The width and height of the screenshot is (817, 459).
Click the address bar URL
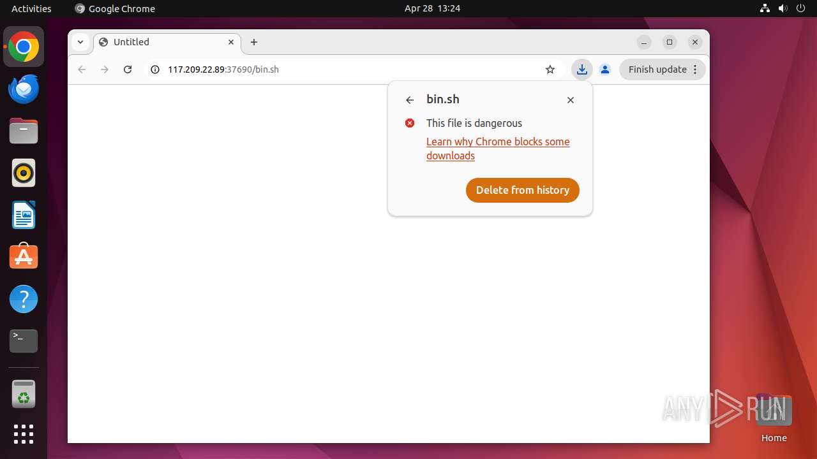[223, 69]
